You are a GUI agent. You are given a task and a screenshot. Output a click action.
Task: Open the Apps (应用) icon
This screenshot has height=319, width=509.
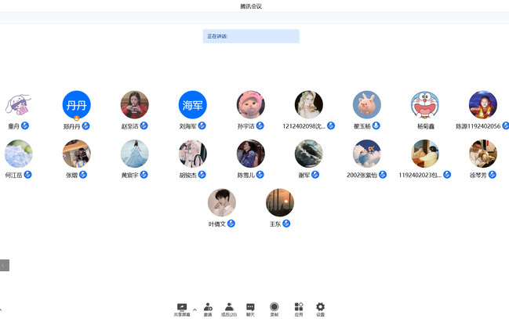pyautogui.click(x=298, y=307)
